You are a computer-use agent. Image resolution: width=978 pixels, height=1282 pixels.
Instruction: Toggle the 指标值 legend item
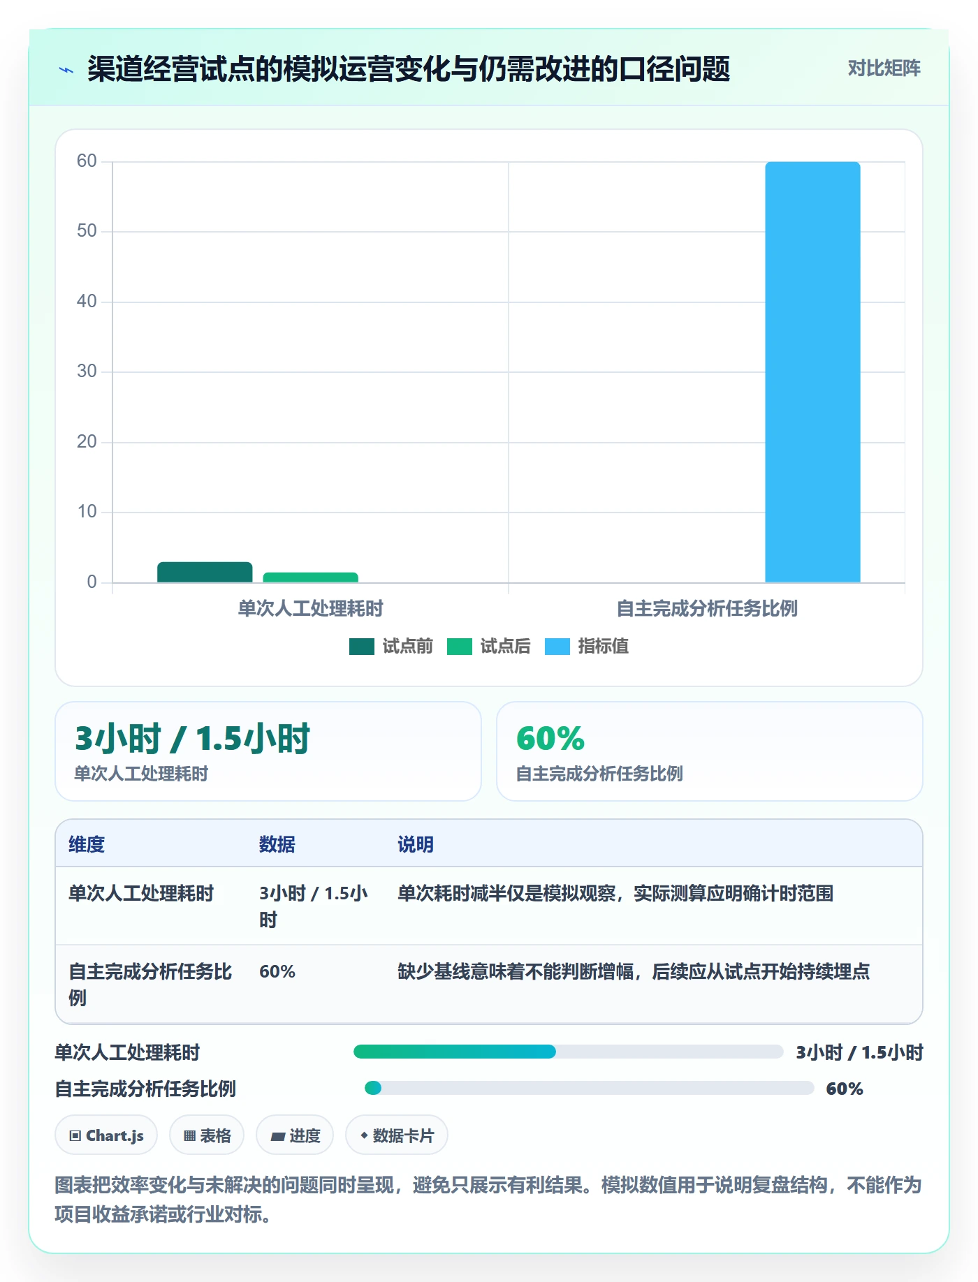[587, 647]
